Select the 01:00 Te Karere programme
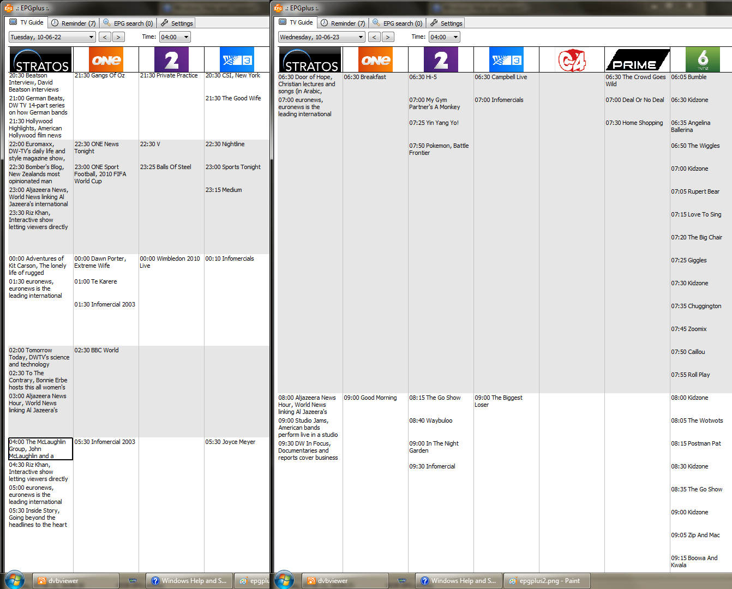The height and width of the screenshot is (589, 732). tap(95, 282)
